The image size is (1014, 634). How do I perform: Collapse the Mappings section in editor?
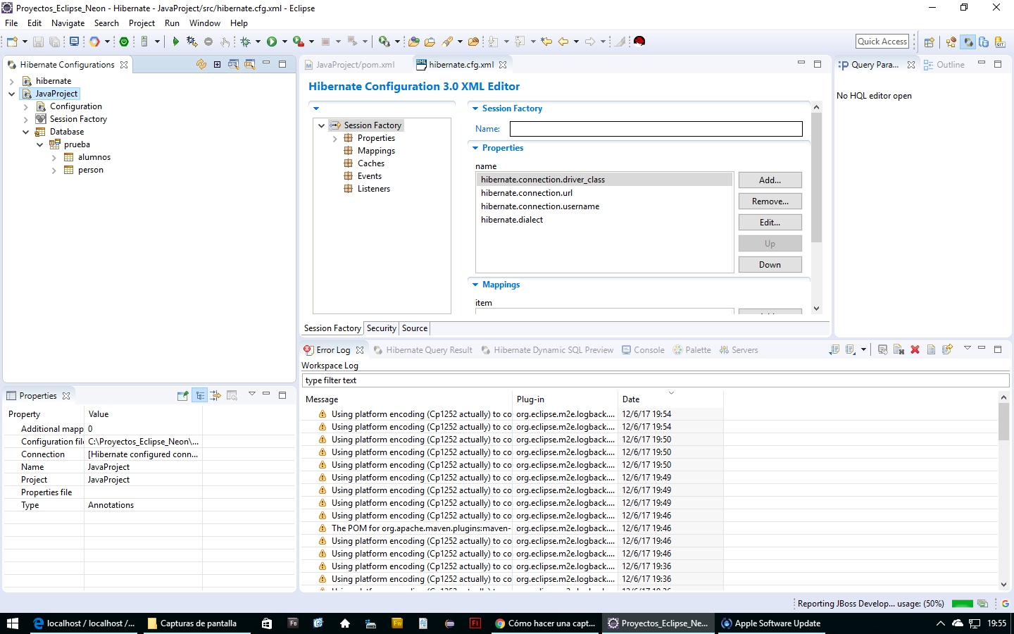tap(475, 285)
